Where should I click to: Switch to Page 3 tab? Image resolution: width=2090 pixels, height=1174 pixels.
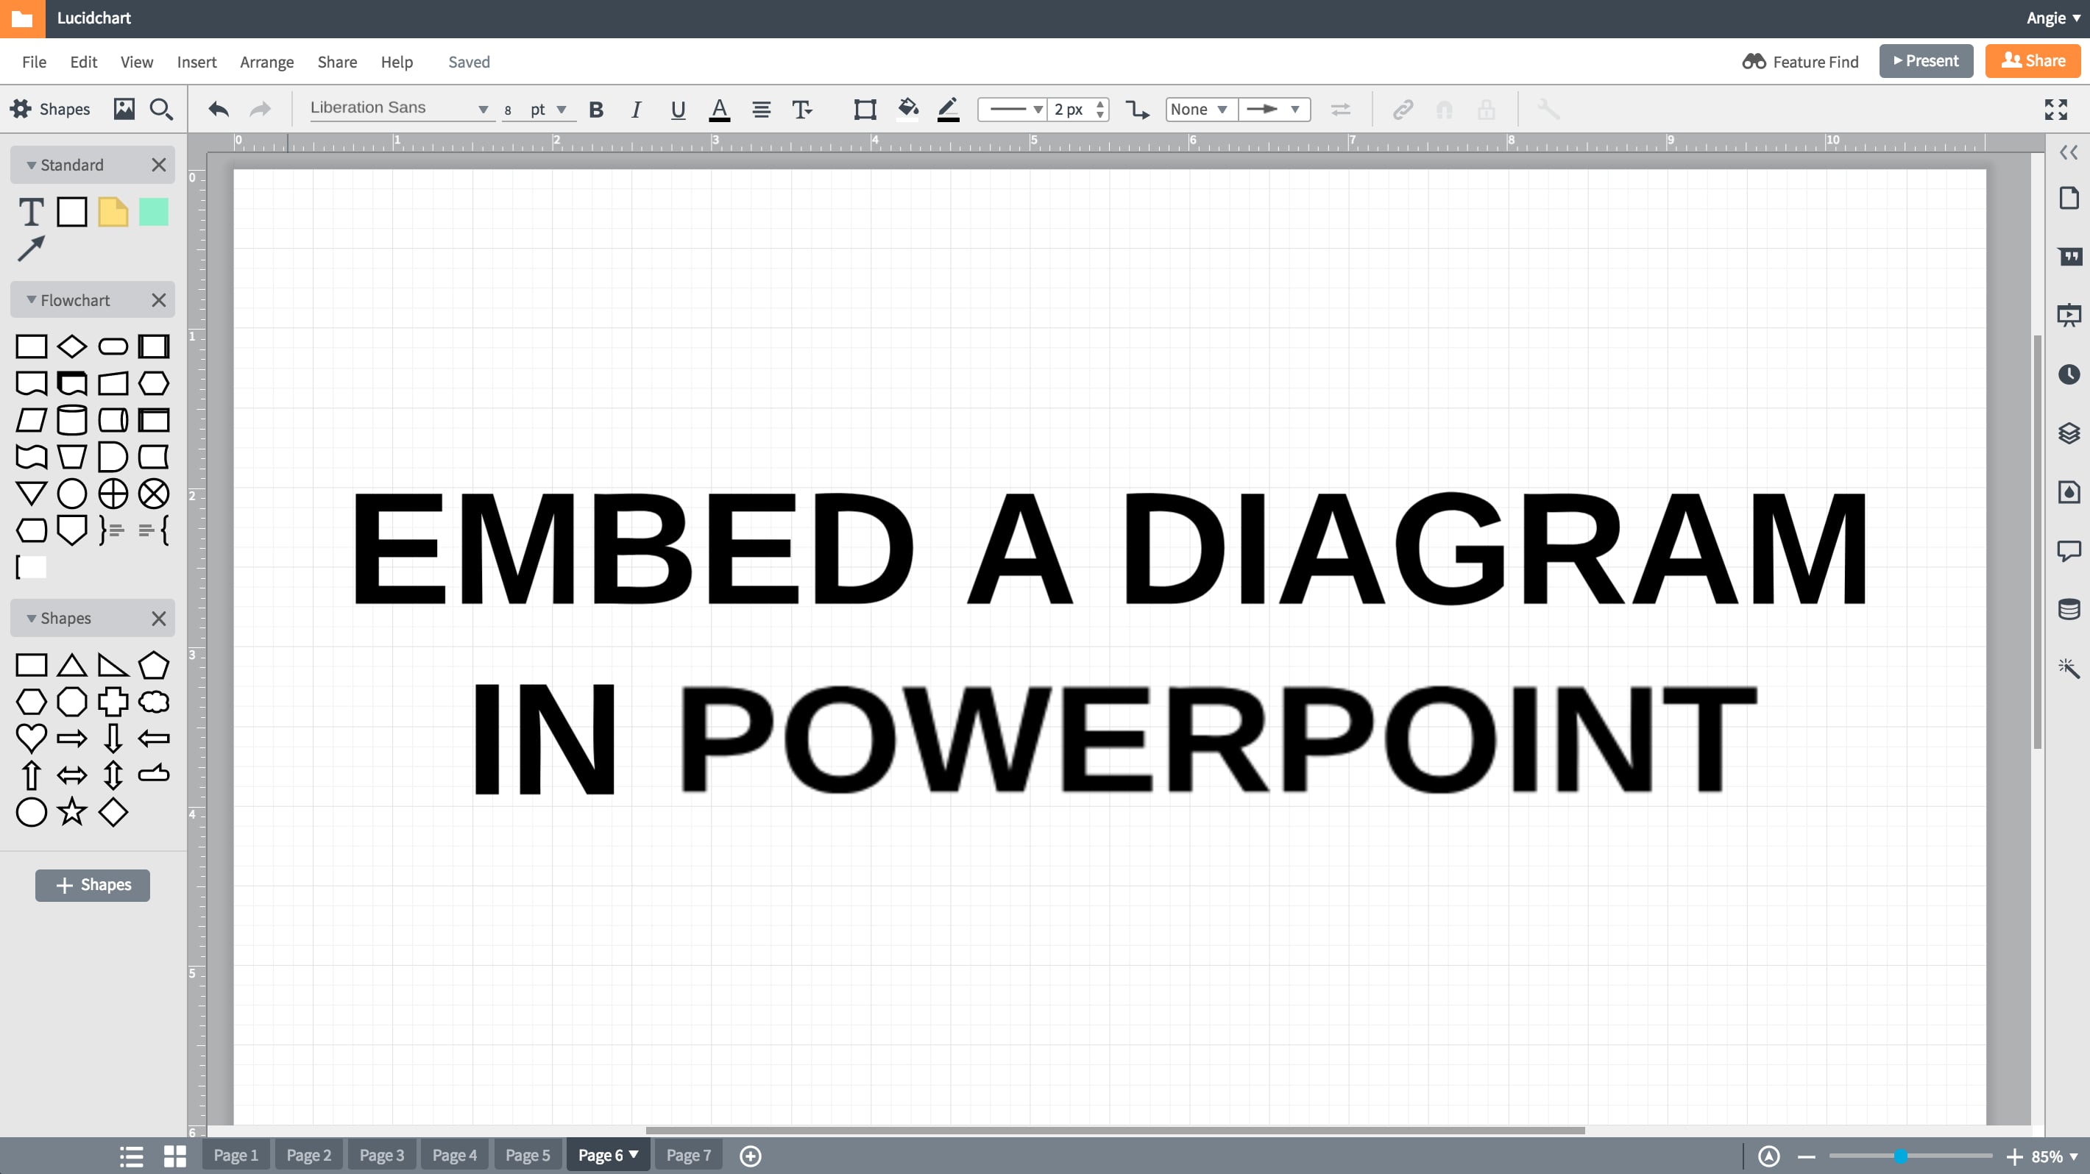tap(381, 1155)
